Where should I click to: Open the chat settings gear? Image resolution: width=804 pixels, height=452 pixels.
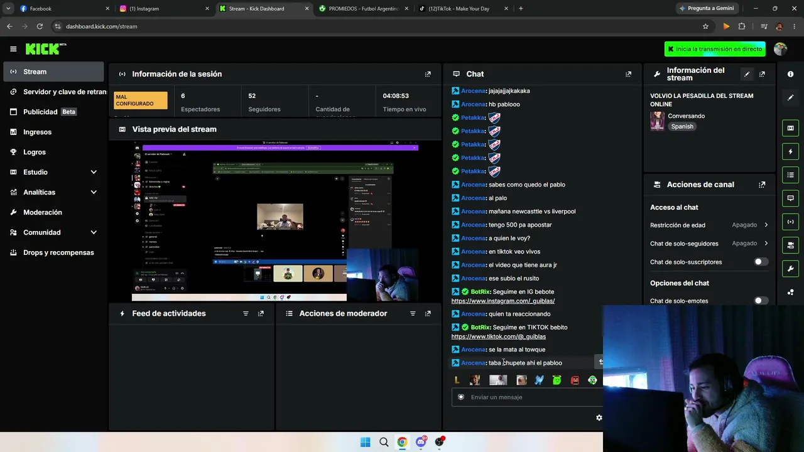[x=599, y=417]
